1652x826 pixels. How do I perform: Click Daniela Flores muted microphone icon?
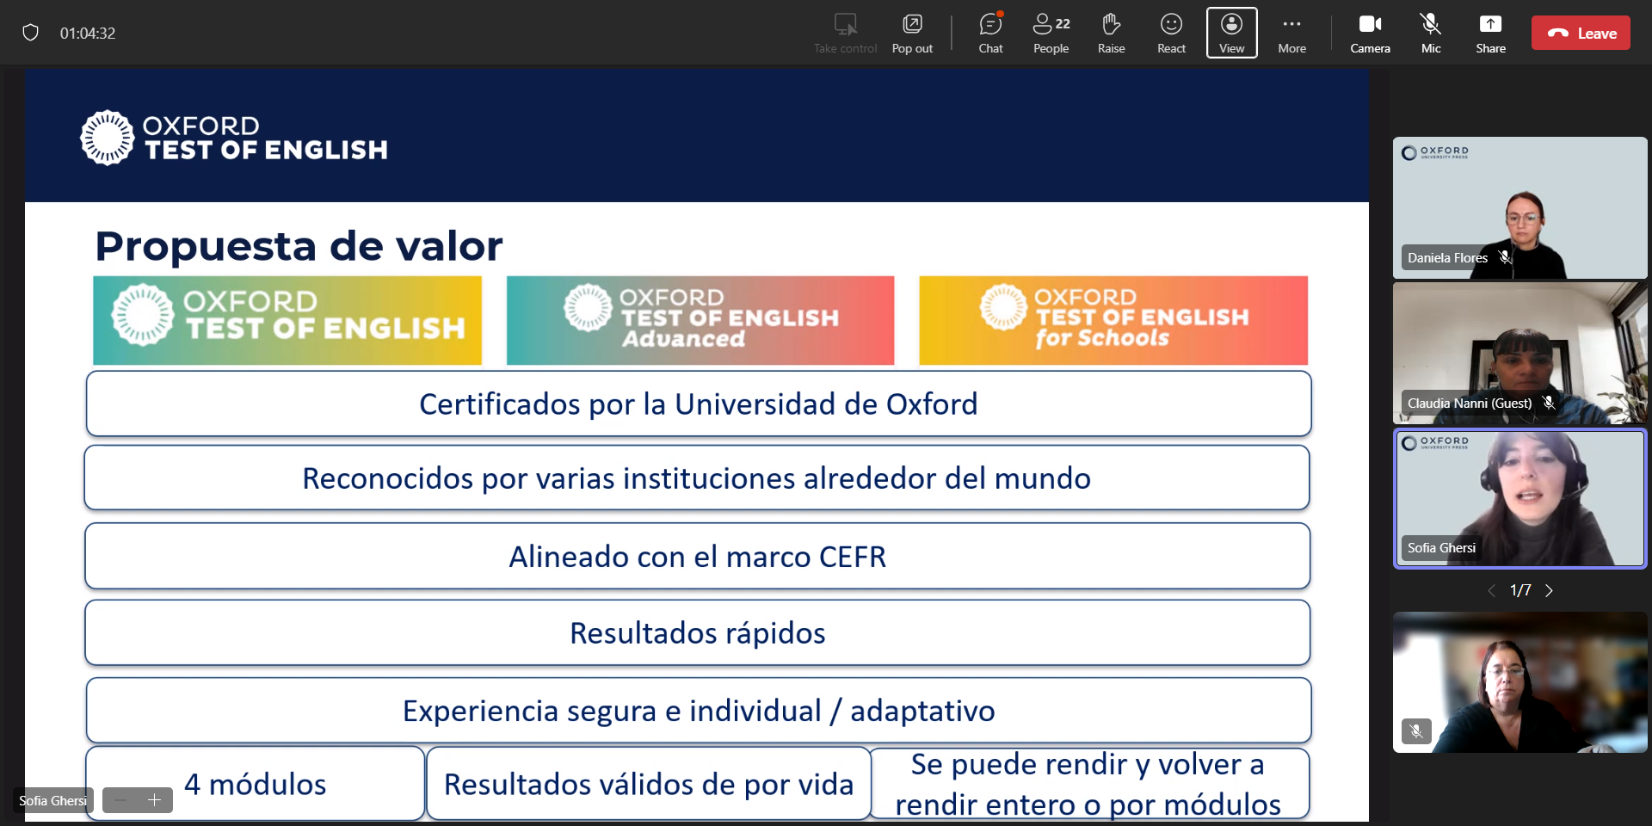(x=1505, y=257)
